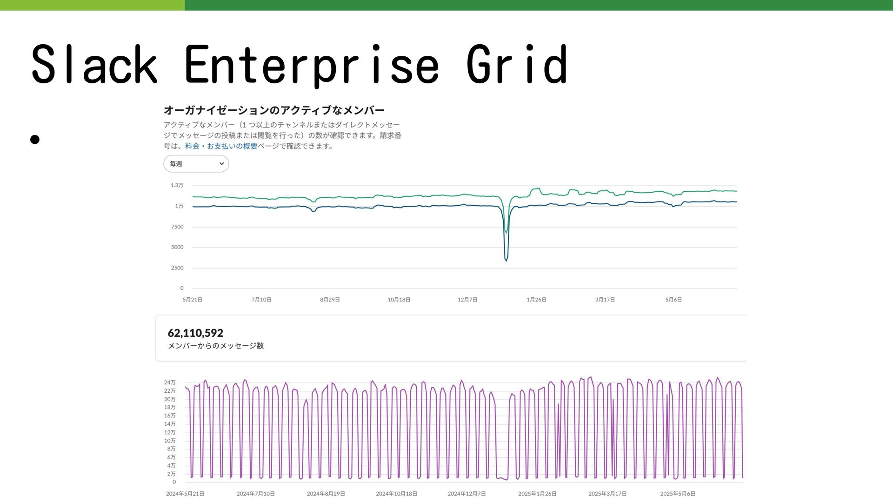Click the 1月26日 date label on members chart
The width and height of the screenshot is (893, 503).
pos(536,300)
